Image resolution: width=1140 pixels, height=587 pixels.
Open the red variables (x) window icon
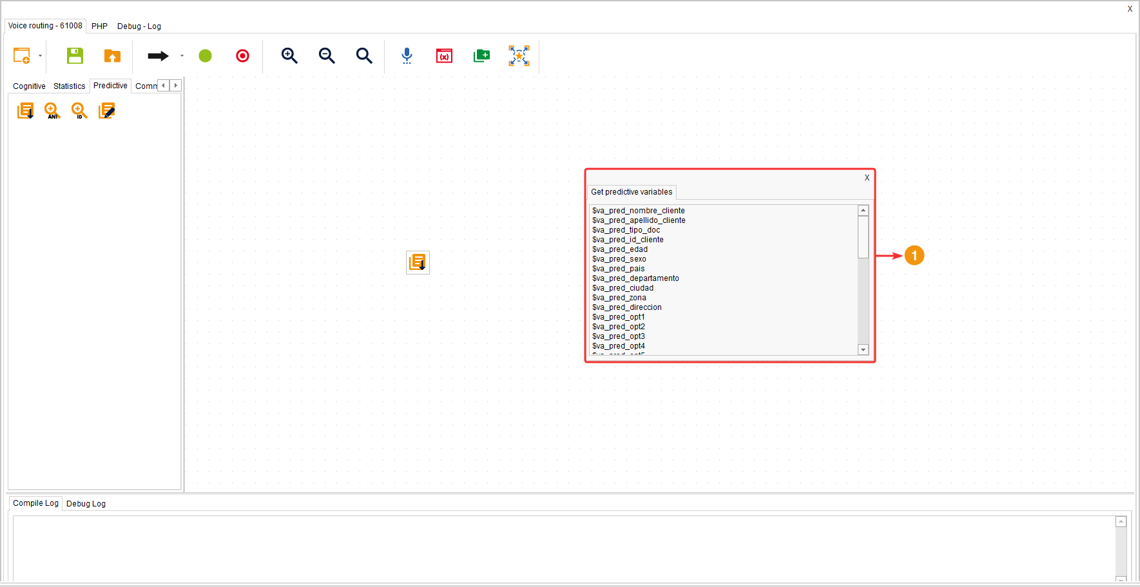[x=444, y=56]
